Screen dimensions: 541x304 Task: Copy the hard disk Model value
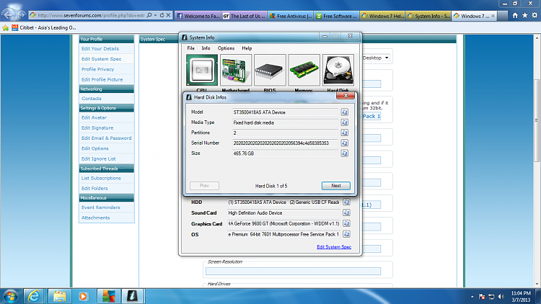click(344, 112)
